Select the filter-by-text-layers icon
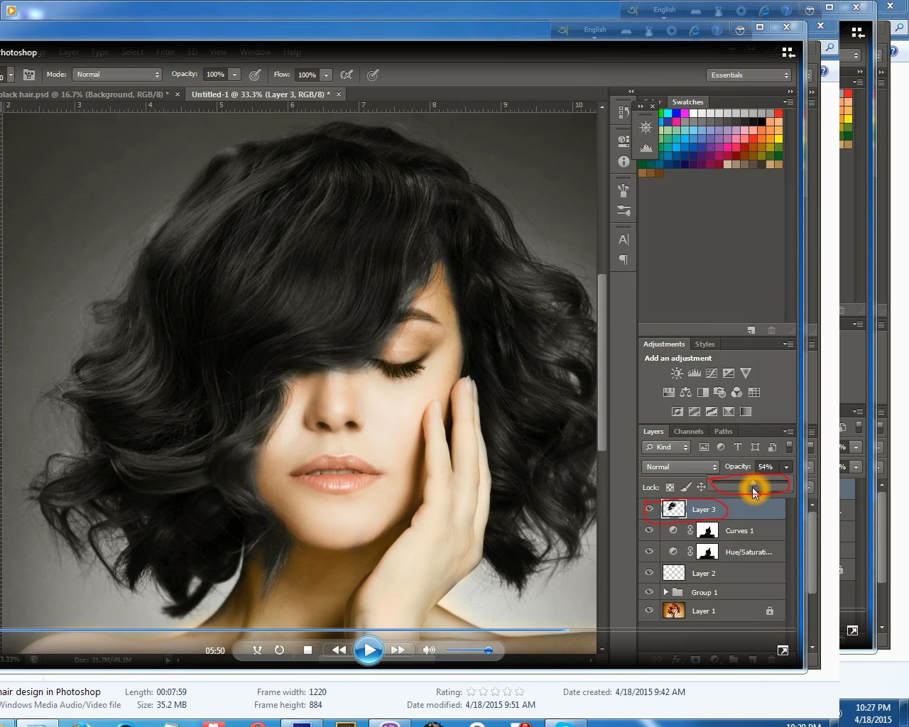909x727 pixels. point(739,447)
